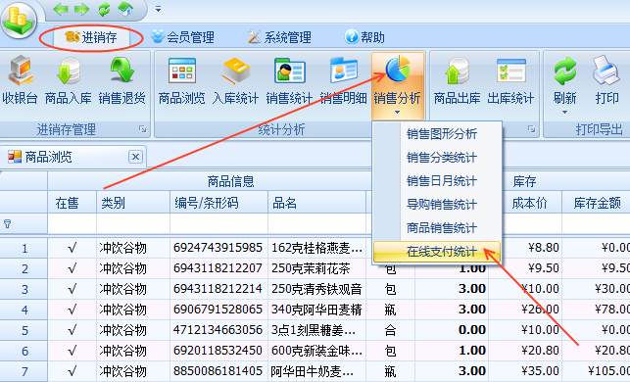This screenshot has height=382, width=630.
Task: Select barcode cell 4712134663056
Action: [218, 330]
